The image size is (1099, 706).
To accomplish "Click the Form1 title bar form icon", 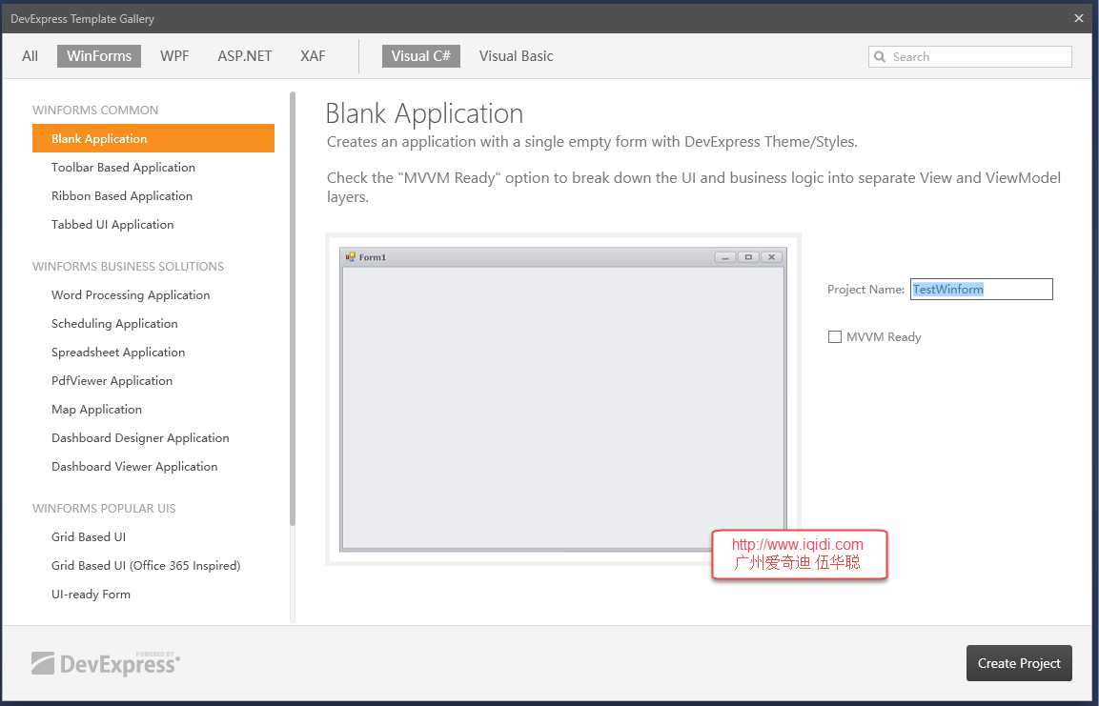I will [x=351, y=256].
